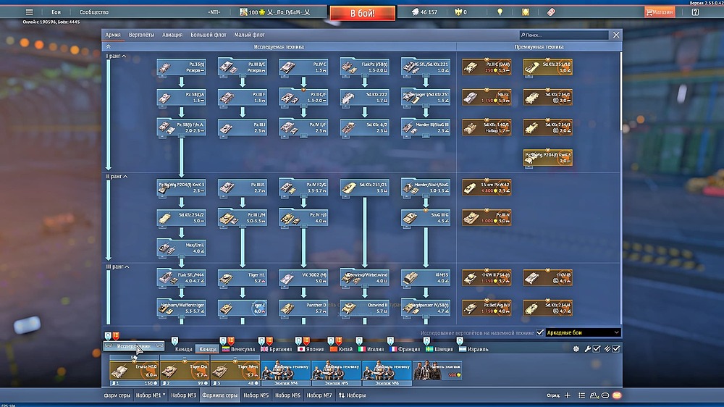Click the gear icon above crew slots
The height and width of the screenshot is (407, 724).
click(576, 349)
